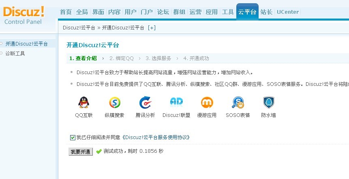Open the Discuz!云平台服务使用协议 link
The height and width of the screenshot is (179, 349).
(156, 137)
